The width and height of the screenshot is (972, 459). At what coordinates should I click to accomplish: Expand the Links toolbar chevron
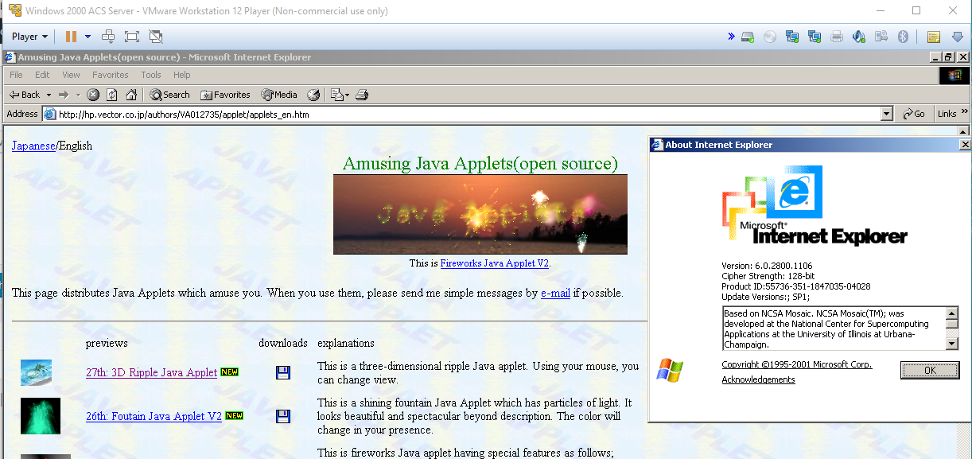pyautogui.click(x=964, y=113)
